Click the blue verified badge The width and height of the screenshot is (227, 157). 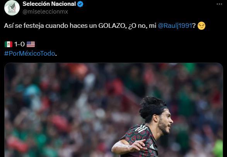(80, 4)
